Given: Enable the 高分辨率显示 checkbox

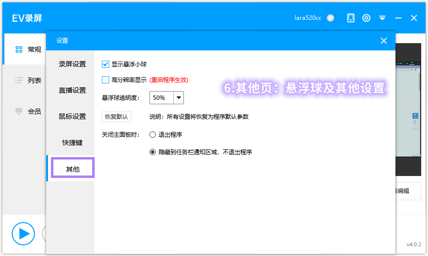Looking at the screenshot, I should (106, 80).
